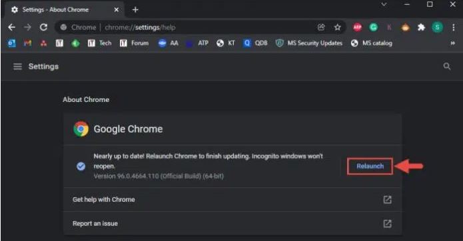Image resolution: width=463 pixels, height=241 pixels.
Task: Open the ABP ad blocker extension
Action: [357, 27]
